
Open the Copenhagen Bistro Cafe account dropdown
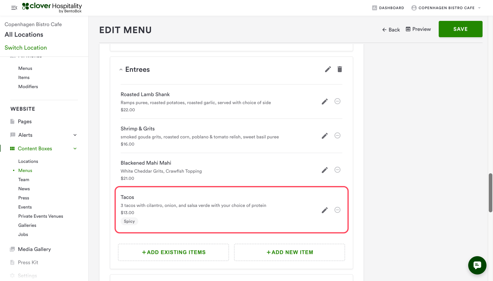446,8
